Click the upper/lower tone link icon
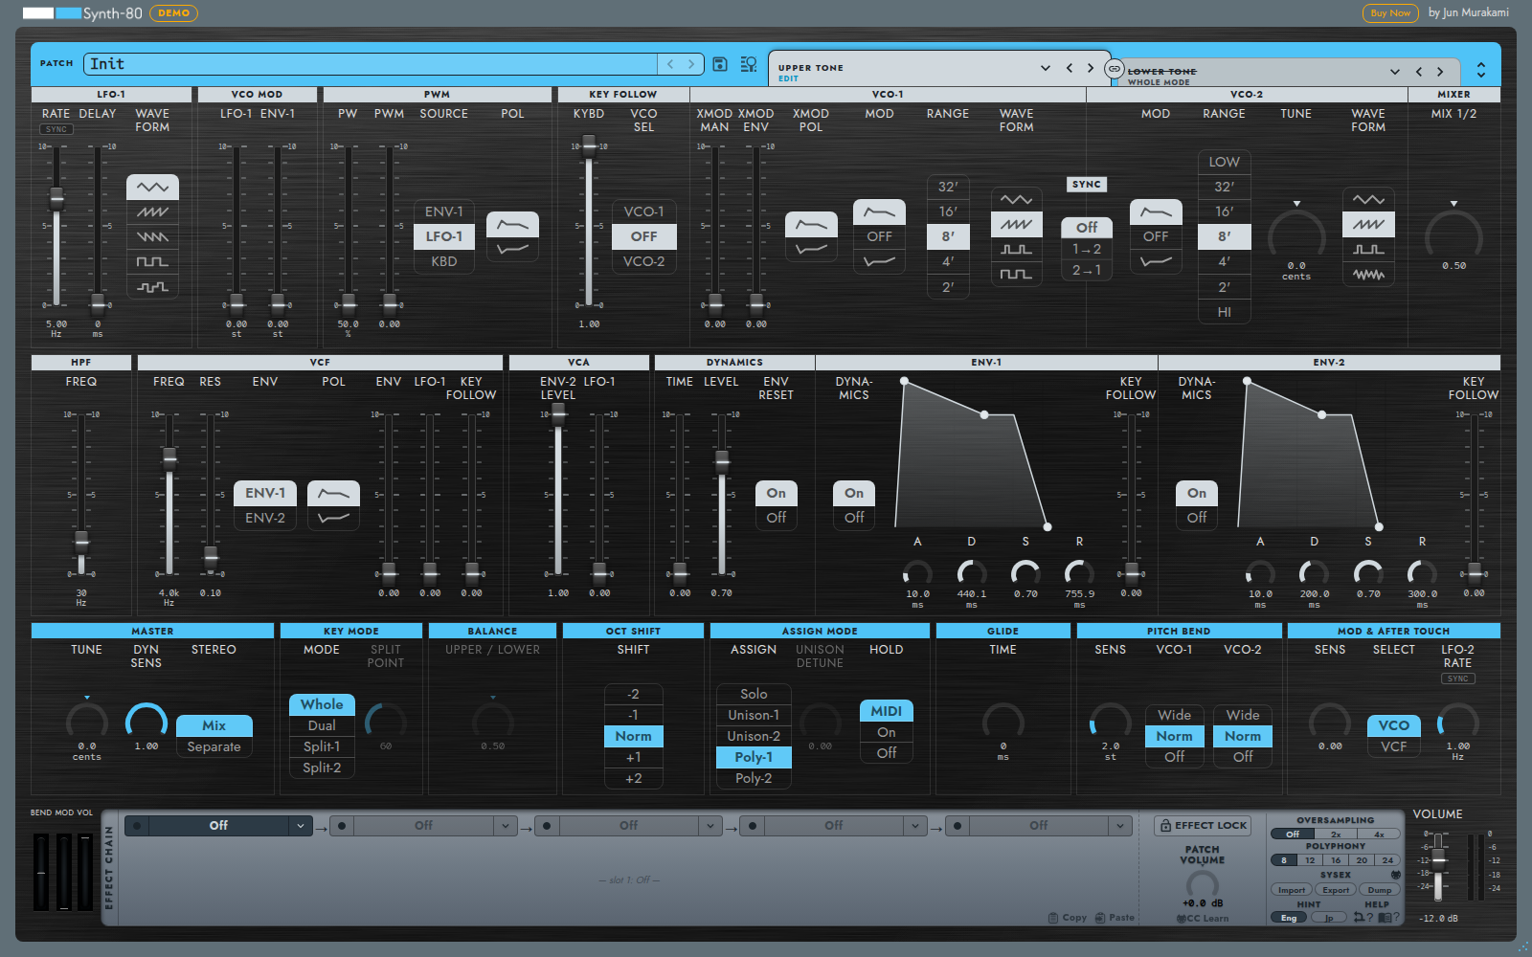1532x957 pixels. (x=1114, y=69)
